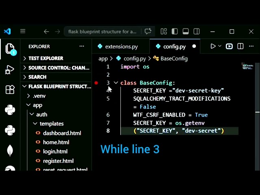Screen dimensions: 260x195
Task: Switch to the config.py tab
Action: (175, 46)
